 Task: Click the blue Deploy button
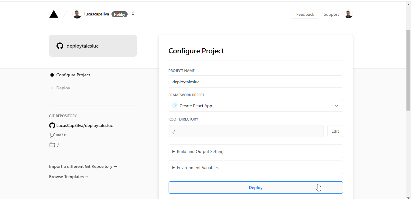pyautogui.click(x=255, y=187)
